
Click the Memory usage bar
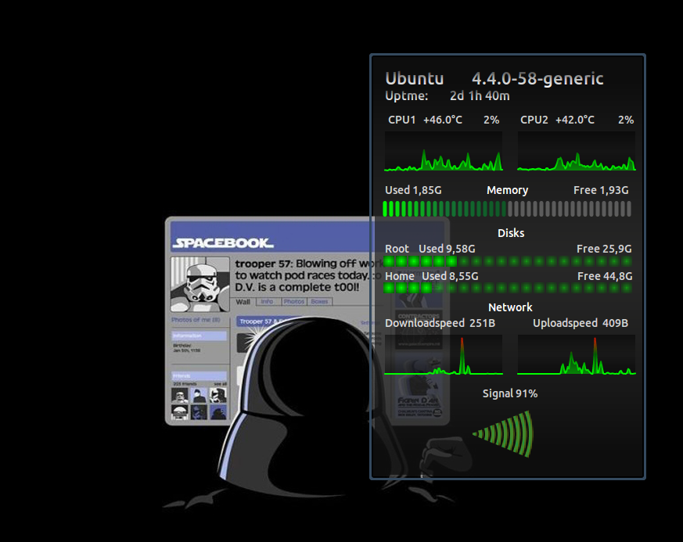(507, 206)
